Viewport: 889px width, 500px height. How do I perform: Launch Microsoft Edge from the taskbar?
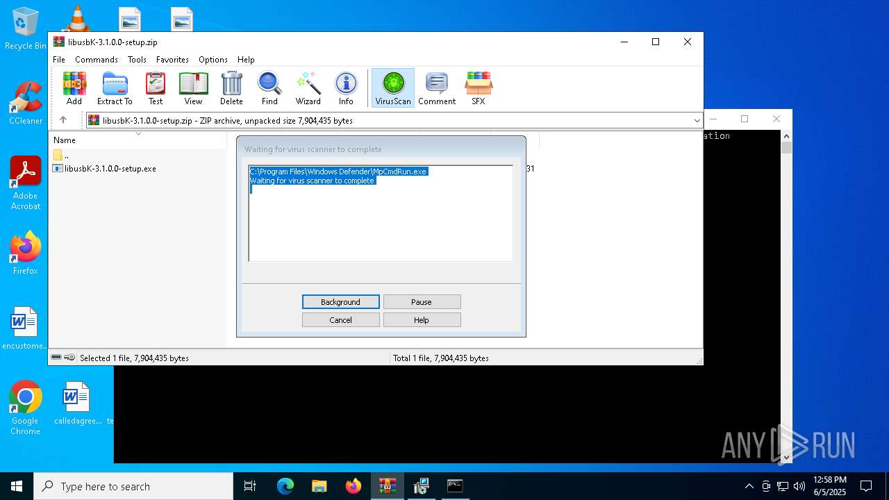click(x=285, y=486)
